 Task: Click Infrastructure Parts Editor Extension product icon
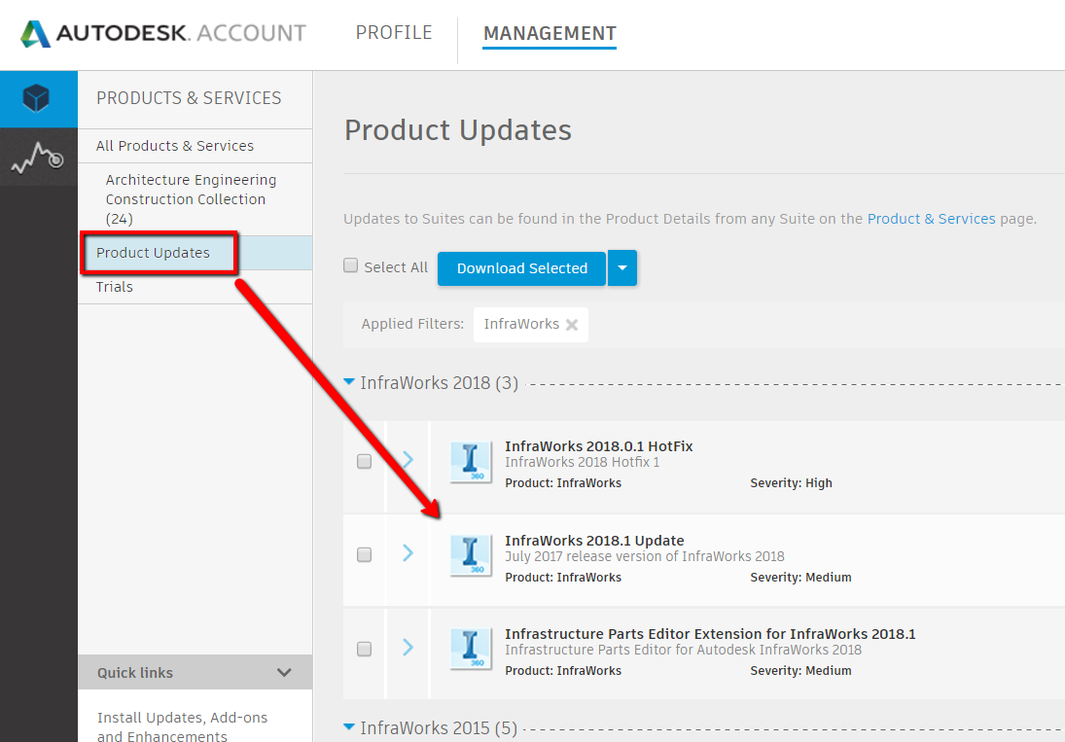click(x=471, y=649)
